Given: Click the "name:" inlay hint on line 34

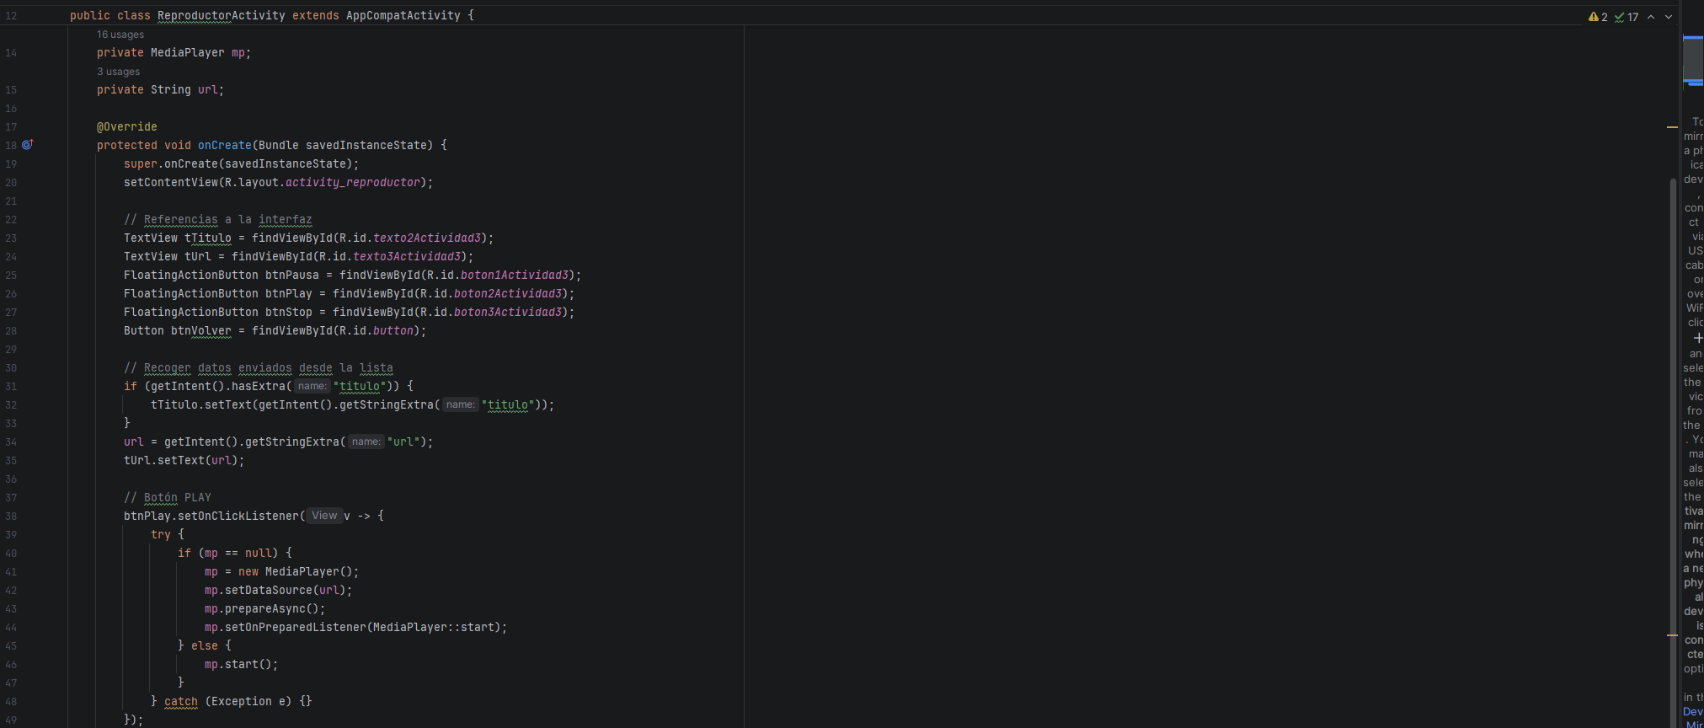Looking at the screenshot, I should tap(366, 442).
